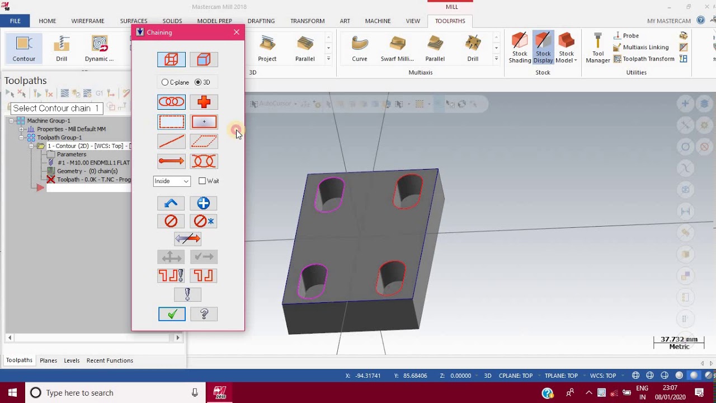Choose the Point selection method (red cross)
Viewport: 716px width, 403px height.
pyautogui.click(x=204, y=102)
